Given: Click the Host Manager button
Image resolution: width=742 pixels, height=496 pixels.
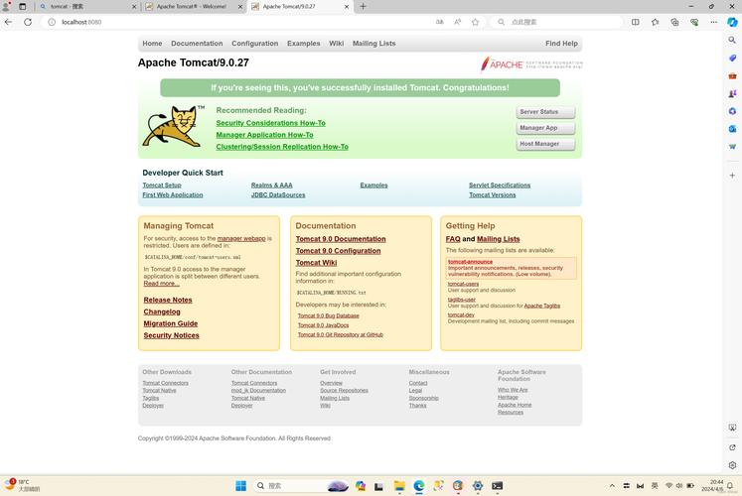Looking at the screenshot, I should pos(545,144).
